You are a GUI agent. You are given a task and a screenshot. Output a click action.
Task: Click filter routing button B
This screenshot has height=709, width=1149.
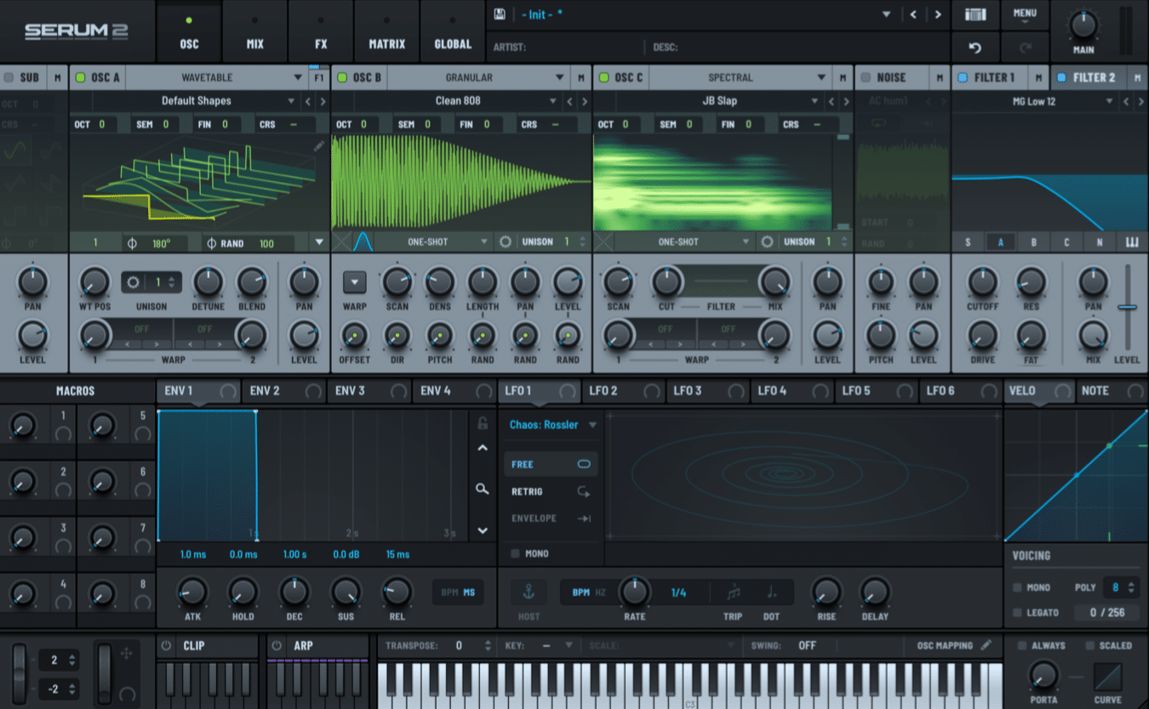1034,242
